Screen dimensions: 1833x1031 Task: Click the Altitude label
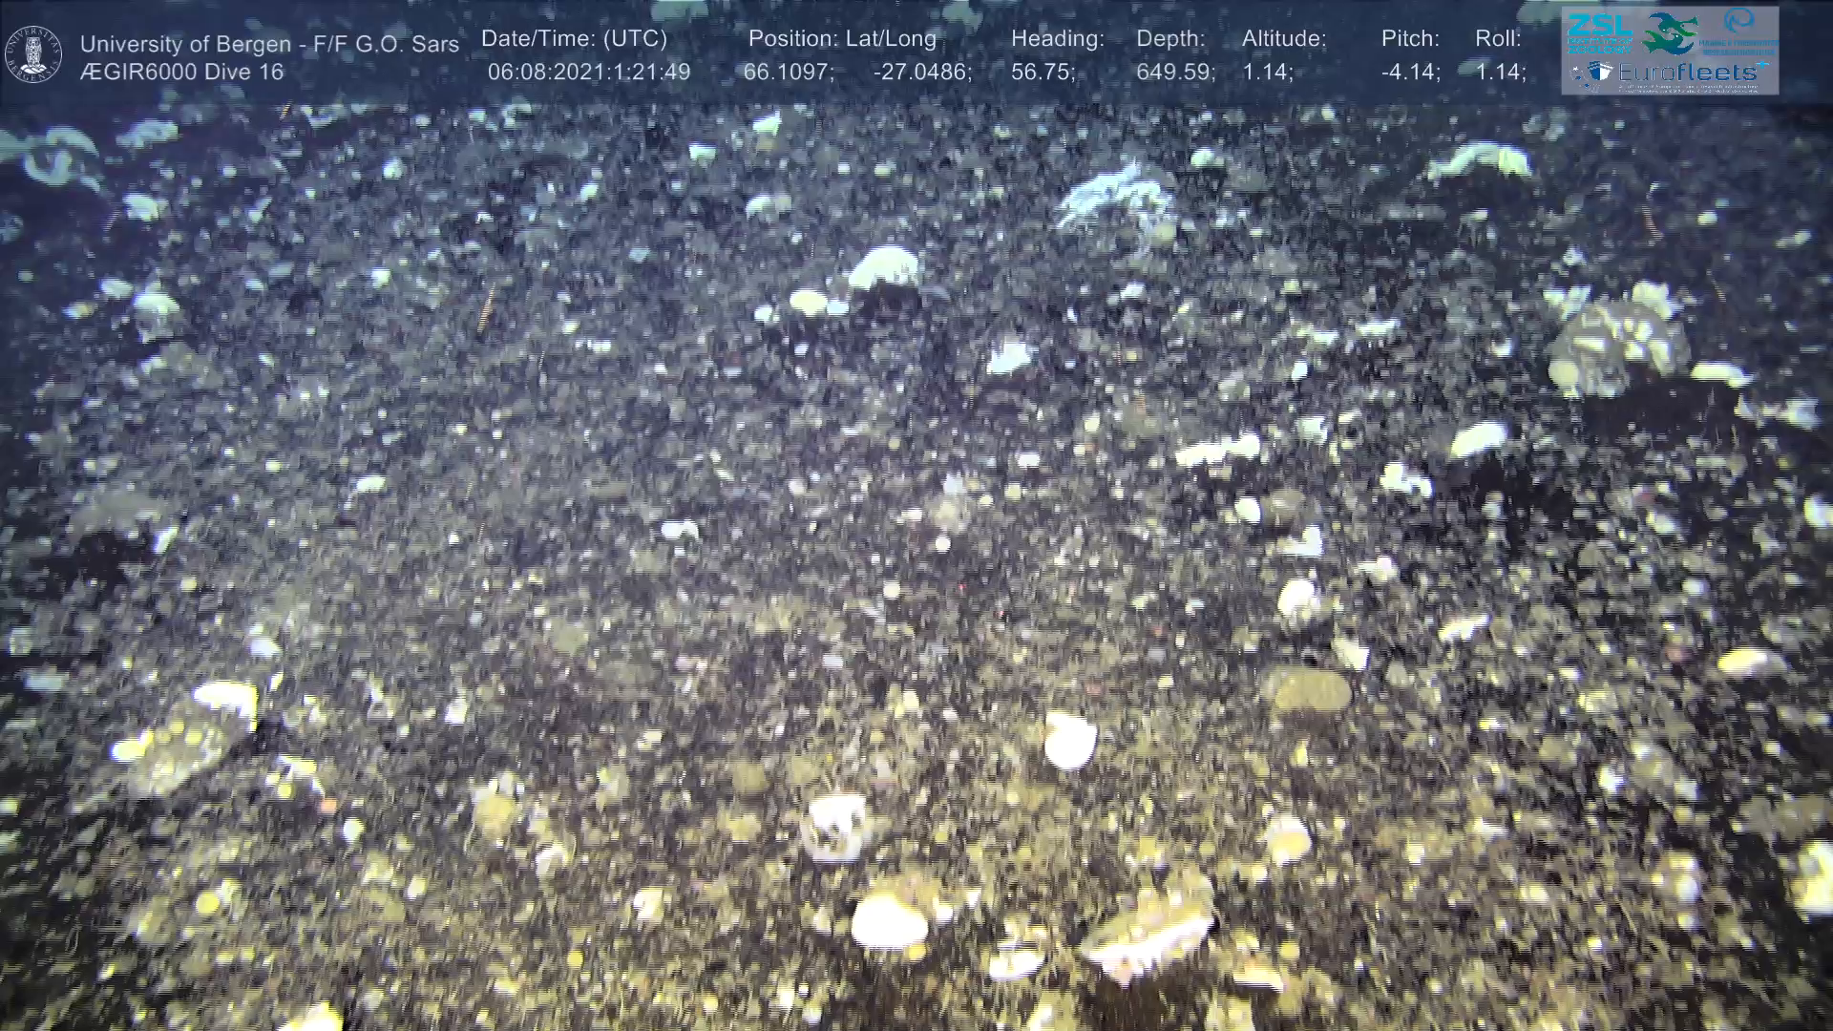(1284, 39)
